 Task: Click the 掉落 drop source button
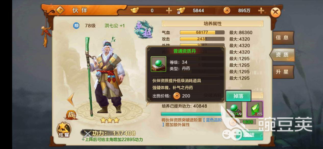[238, 96]
